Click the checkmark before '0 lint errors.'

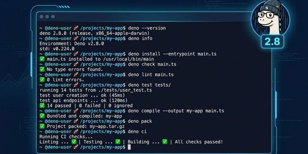click(x=42, y=80)
